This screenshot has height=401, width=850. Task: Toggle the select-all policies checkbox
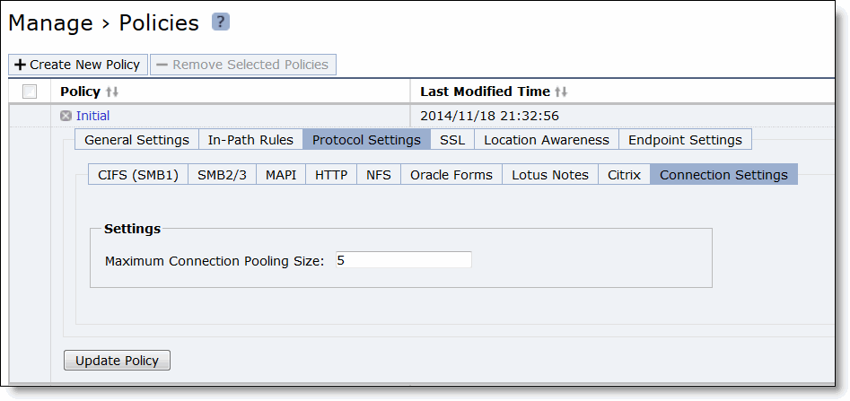click(30, 92)
